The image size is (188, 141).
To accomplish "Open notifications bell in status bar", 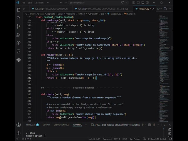I will coord(170,139).
